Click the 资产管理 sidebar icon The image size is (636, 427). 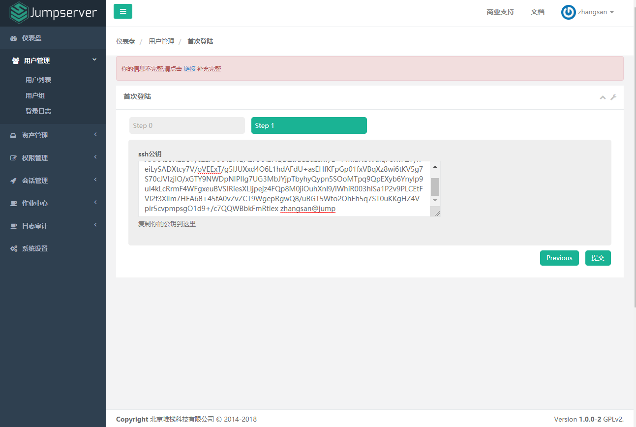tap(12, 135)
